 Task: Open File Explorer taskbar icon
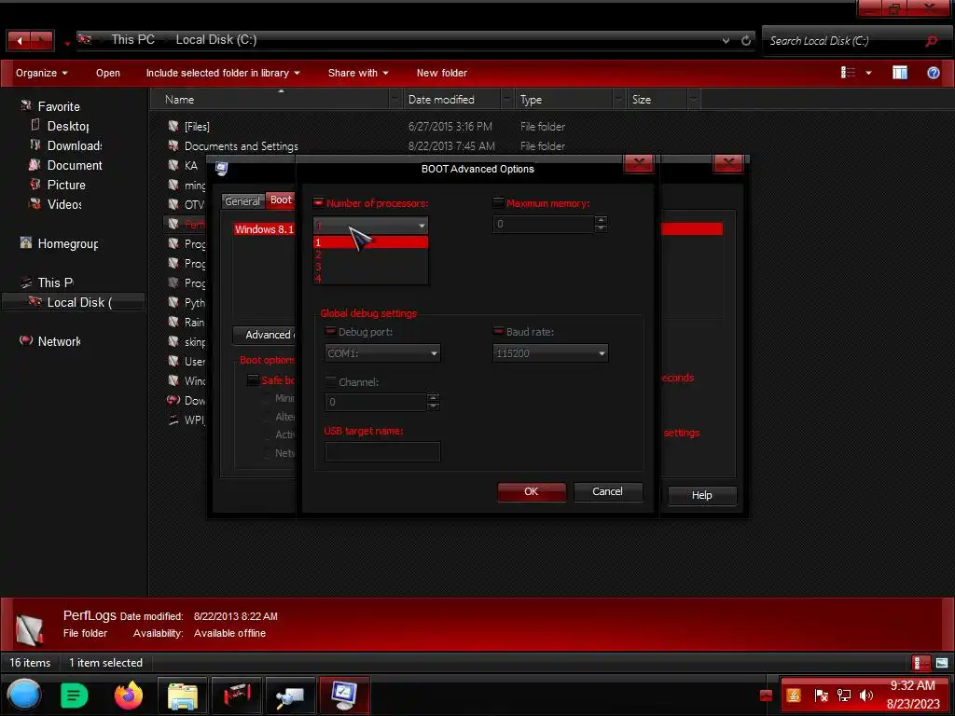[182, 695]
